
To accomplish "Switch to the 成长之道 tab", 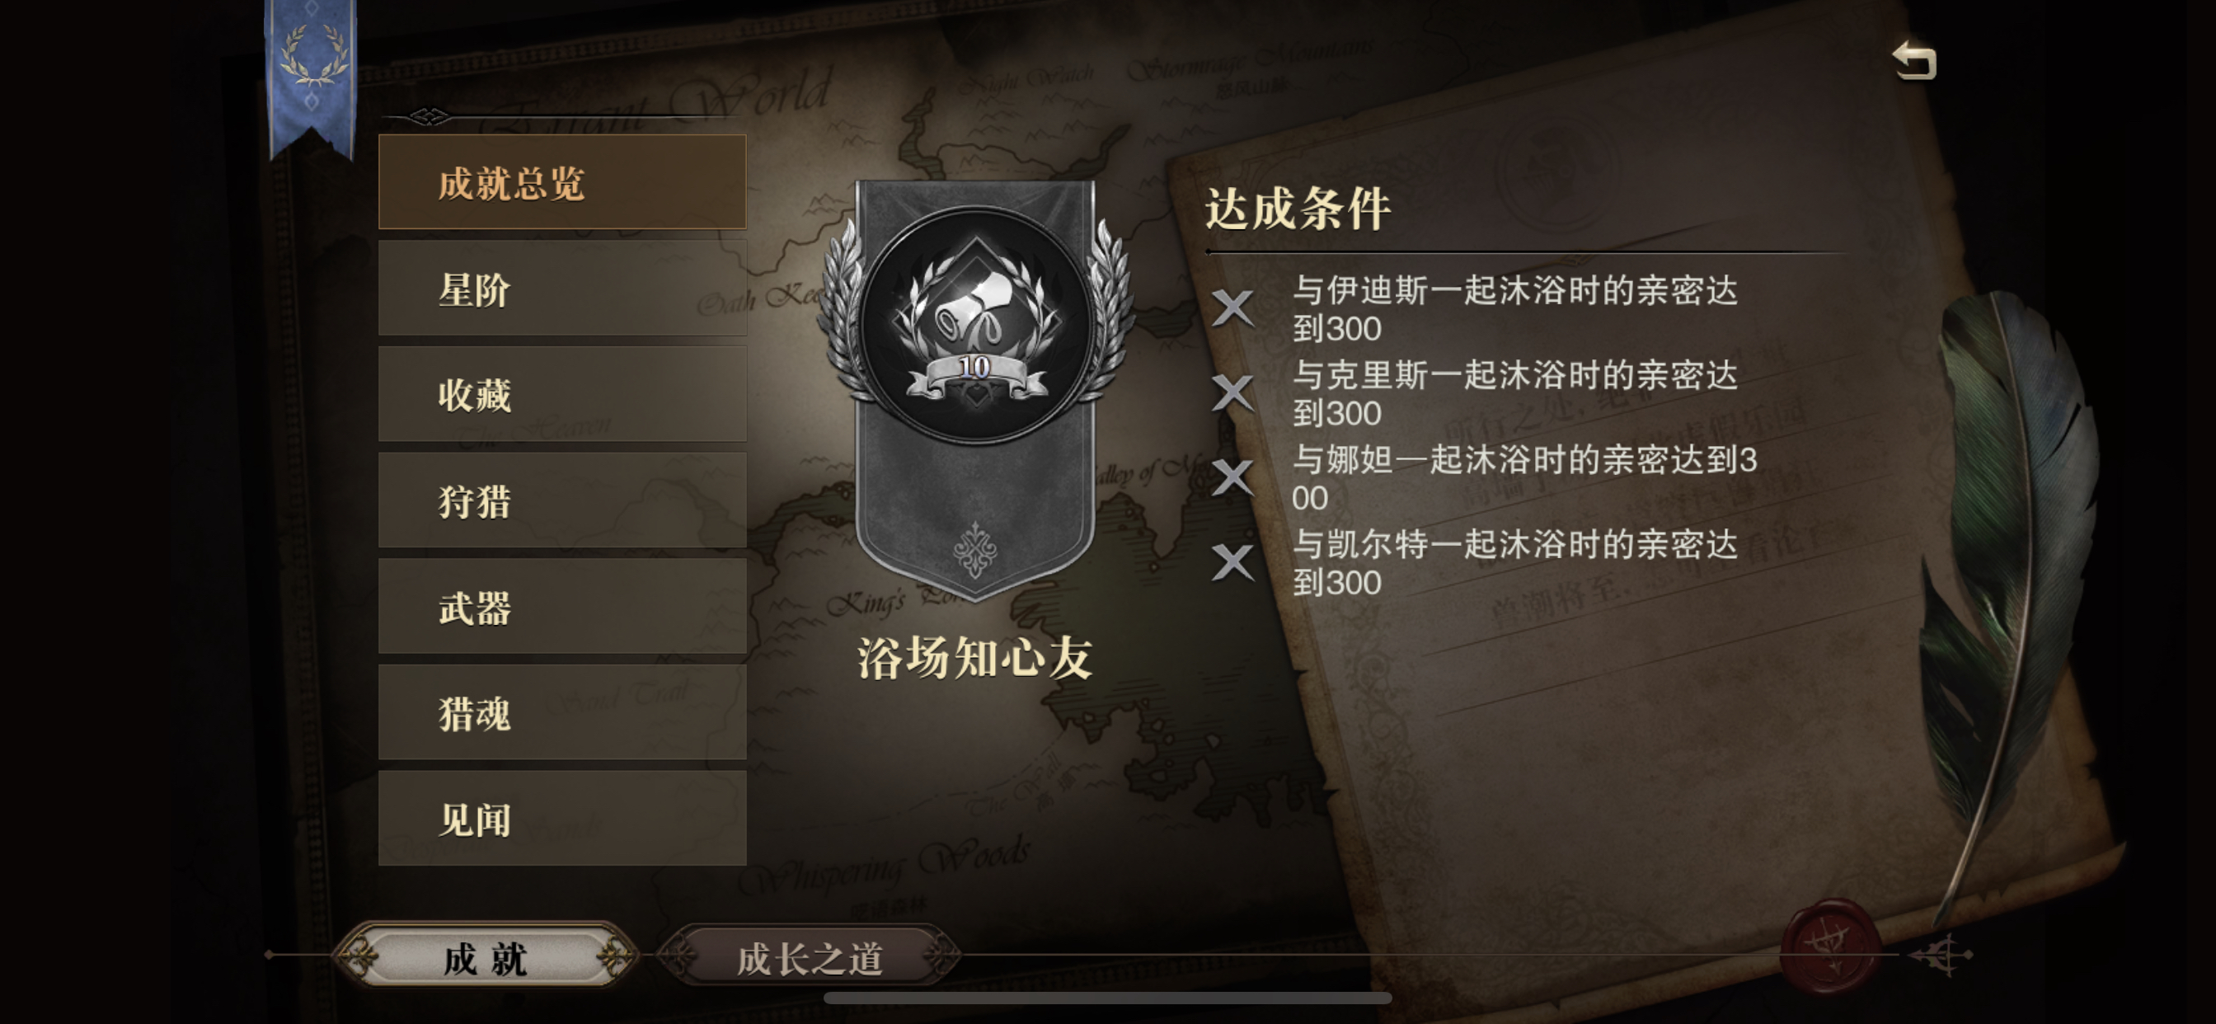I will tap(809, 957).
